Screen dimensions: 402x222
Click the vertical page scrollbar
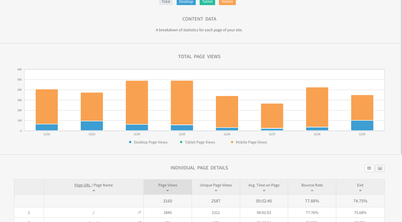click(401, 80)
